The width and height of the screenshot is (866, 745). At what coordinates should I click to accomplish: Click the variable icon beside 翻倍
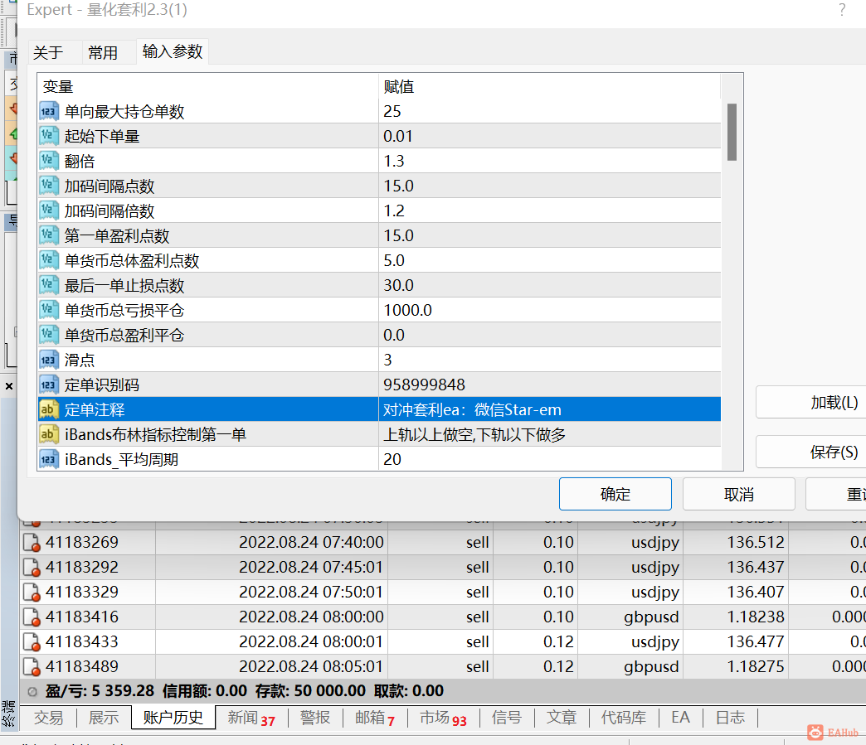tap(49, 161)
